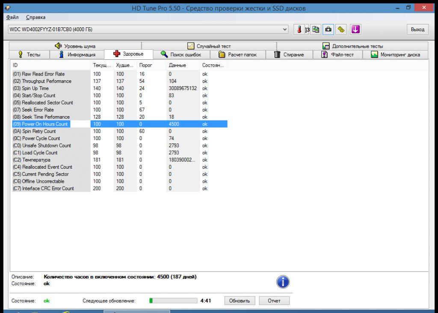Open the Стирание tab
Image resolution: width=438 pixels, height=313 pixels.
(289, 55)
